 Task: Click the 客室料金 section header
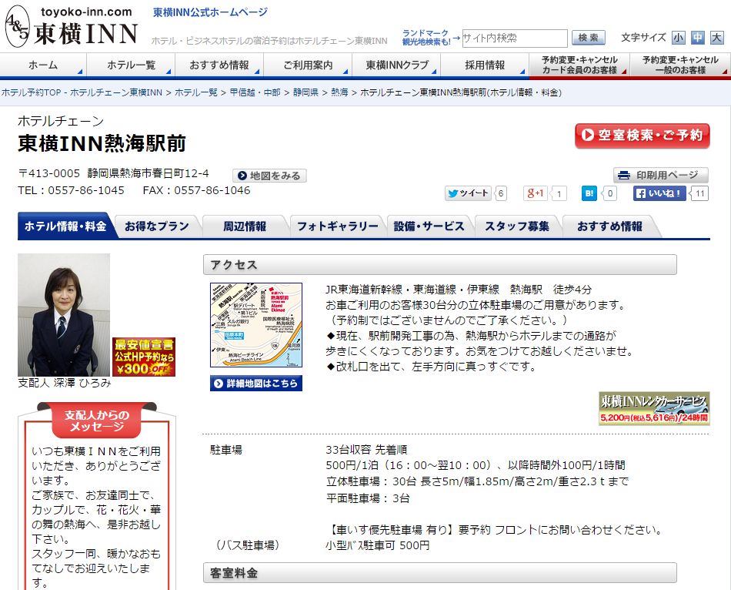[x=439, y=573]
